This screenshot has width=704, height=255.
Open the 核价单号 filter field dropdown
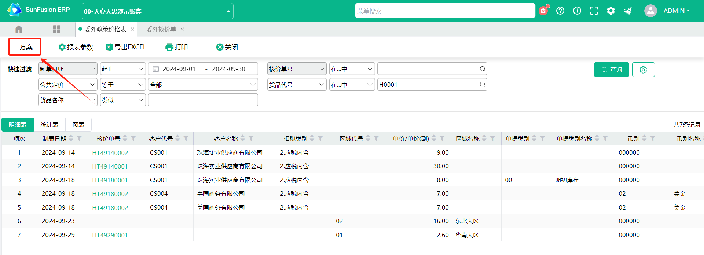(x=297, y=69)
